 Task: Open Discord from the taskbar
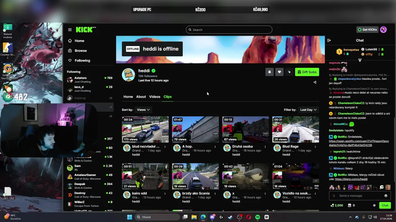pos(212,217)
